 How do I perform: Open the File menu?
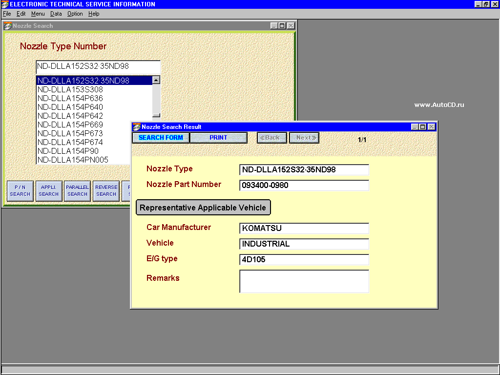click(7, 14)
